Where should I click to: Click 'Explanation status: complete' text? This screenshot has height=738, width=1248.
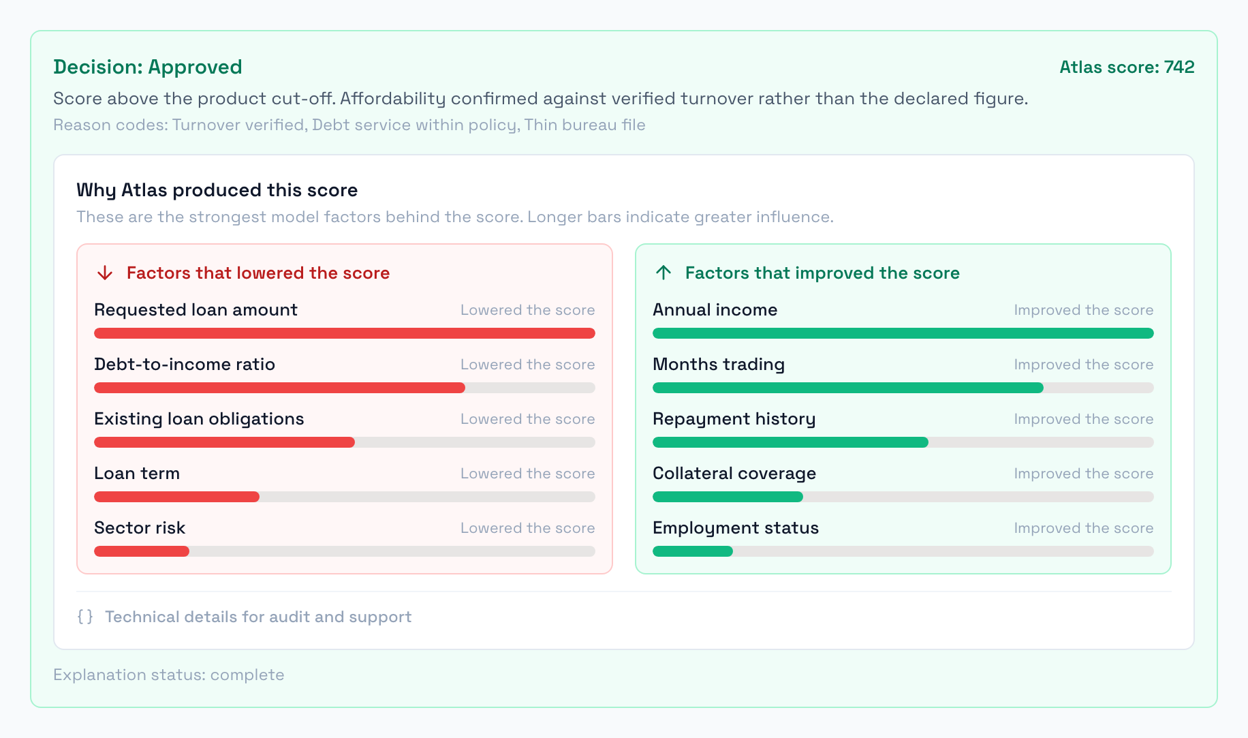coord(169,675)
